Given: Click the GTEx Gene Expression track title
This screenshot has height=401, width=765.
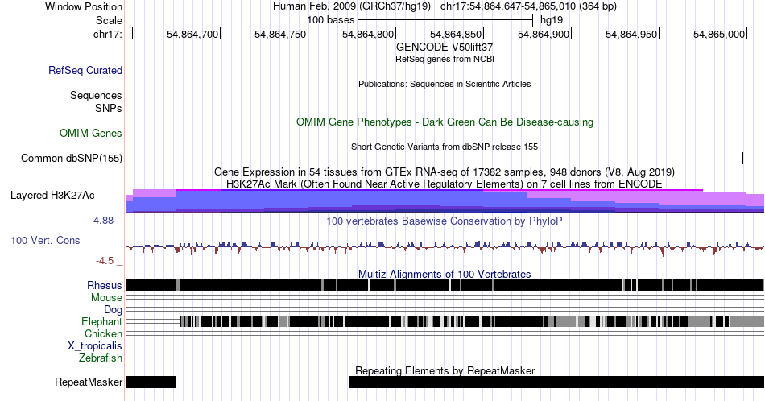Looking at the screenshot, I should pyautogui.click(x=445, y=172).
